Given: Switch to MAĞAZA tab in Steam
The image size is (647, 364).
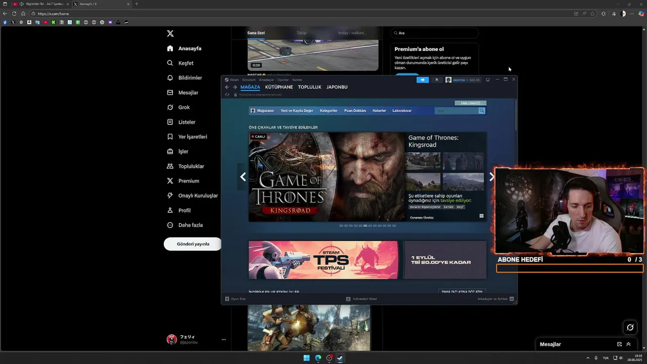Looking at the screenshot, I should pos(250,87).
